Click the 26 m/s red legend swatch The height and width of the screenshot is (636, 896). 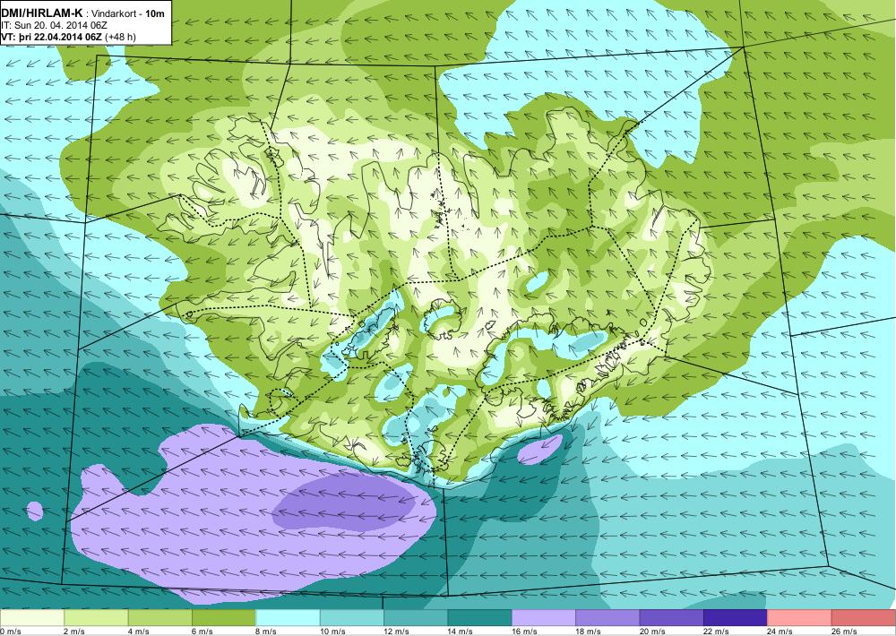tap(864, 618)
